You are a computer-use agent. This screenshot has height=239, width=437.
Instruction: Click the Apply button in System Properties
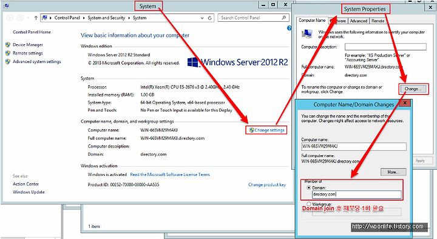420,161
